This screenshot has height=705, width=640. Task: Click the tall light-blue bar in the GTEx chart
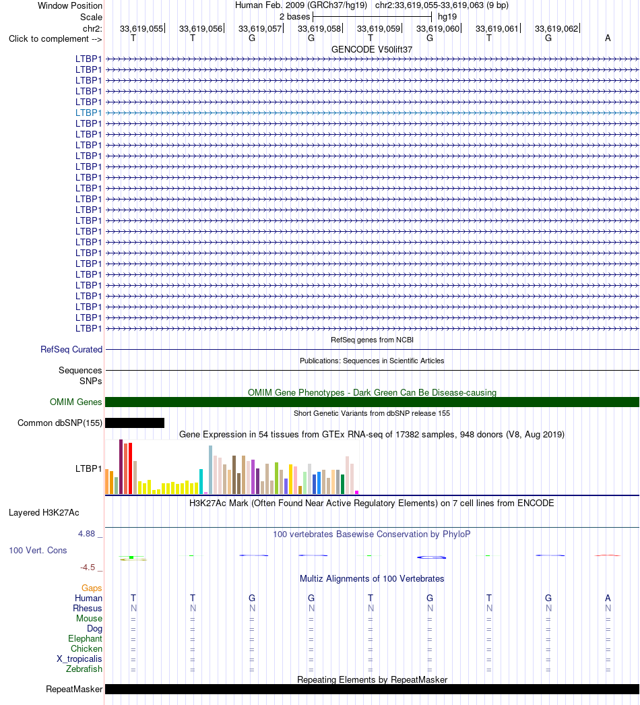pos(210,470)
